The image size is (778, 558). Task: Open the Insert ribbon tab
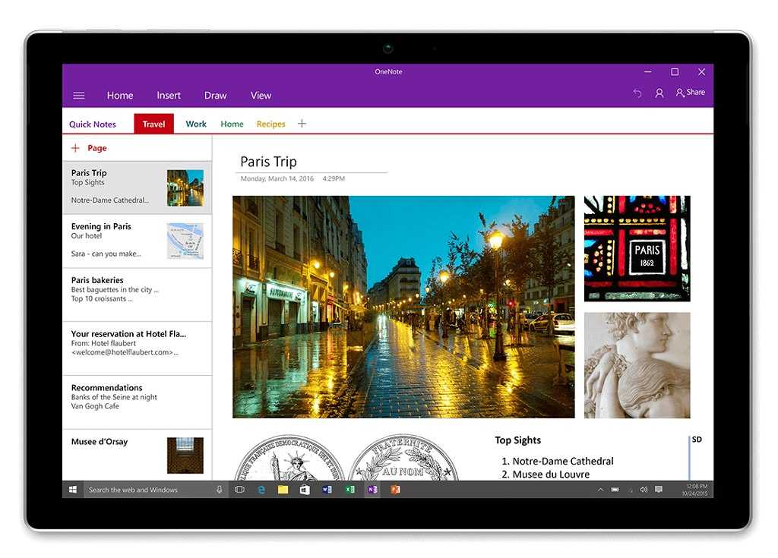pos(169,96)
